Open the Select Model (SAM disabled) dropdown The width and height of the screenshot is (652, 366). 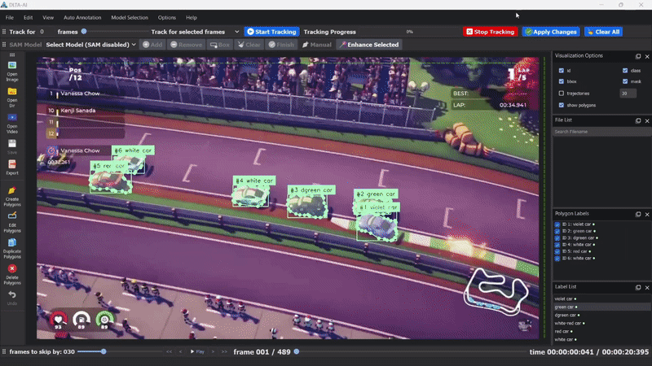[x=90, y=45]
